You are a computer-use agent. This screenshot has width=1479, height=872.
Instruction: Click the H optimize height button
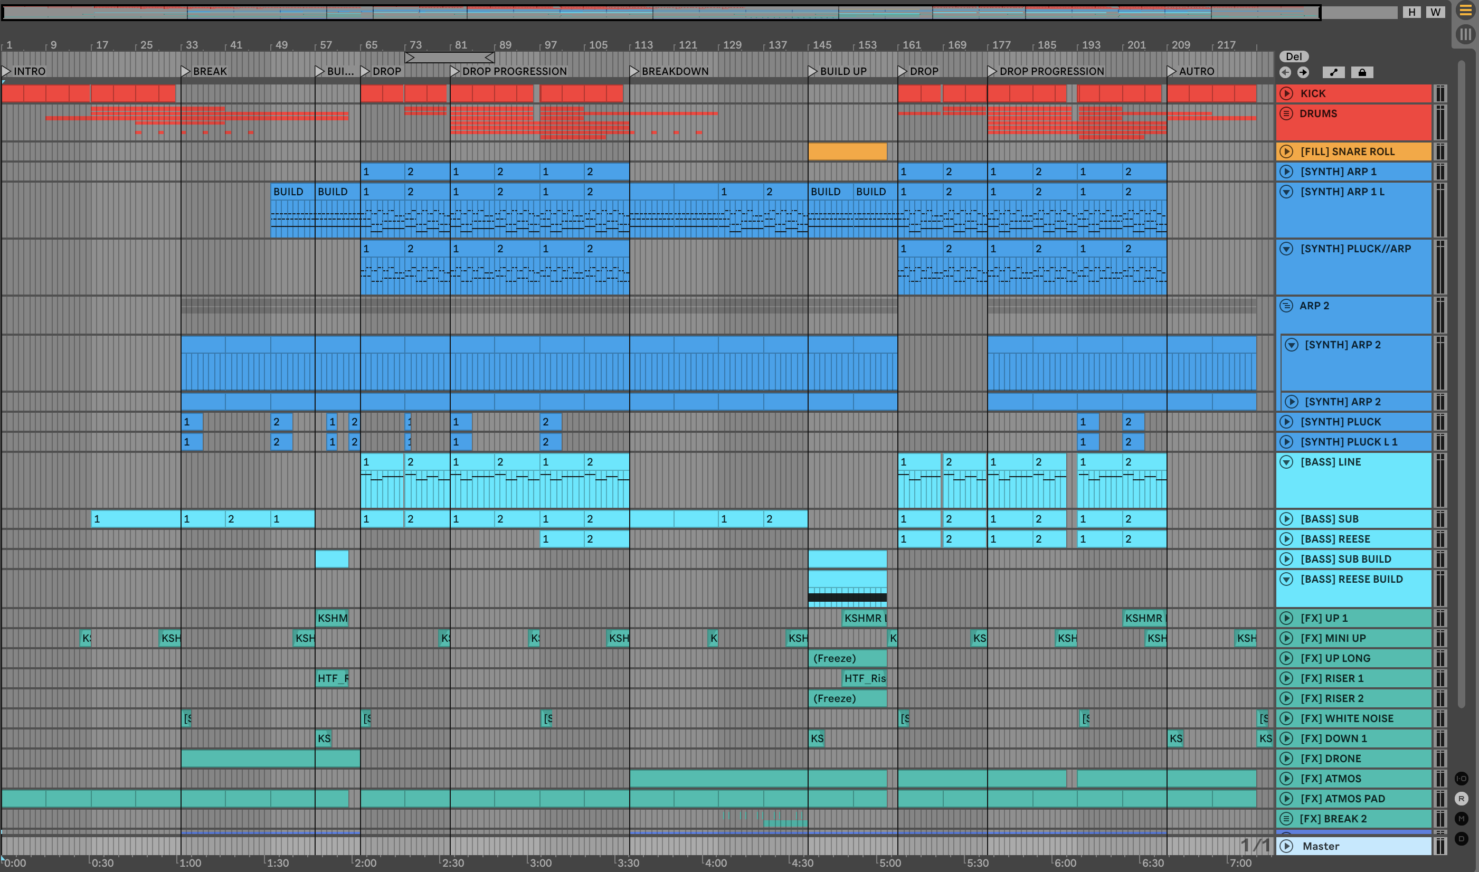(1411, 12)
